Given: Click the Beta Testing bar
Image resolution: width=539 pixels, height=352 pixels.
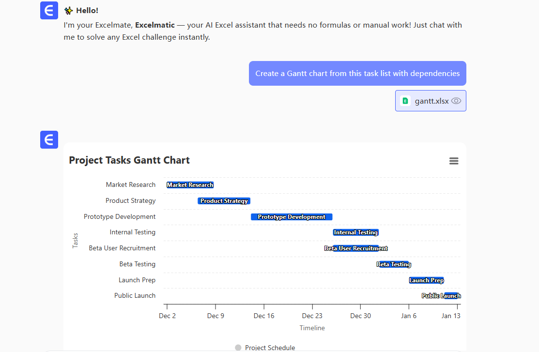Looking at the screenshot, I should point(394,264).
